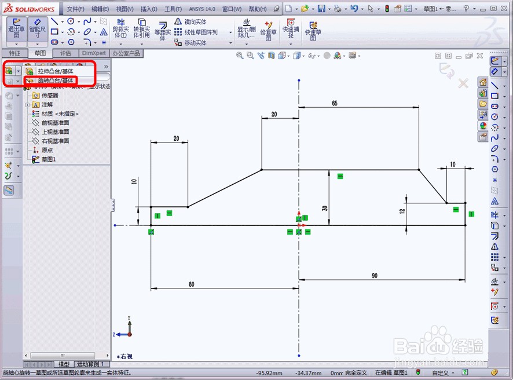Select the sketch Text (A) tool in ribbon
Viewport: 513px width, 380px height.
pos(104,32)
